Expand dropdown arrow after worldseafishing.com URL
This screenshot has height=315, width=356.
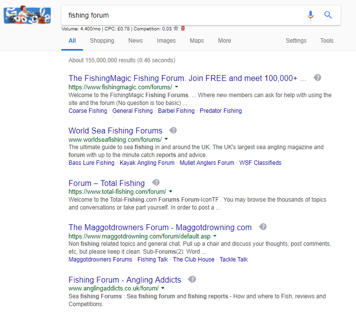click(166, 139)
